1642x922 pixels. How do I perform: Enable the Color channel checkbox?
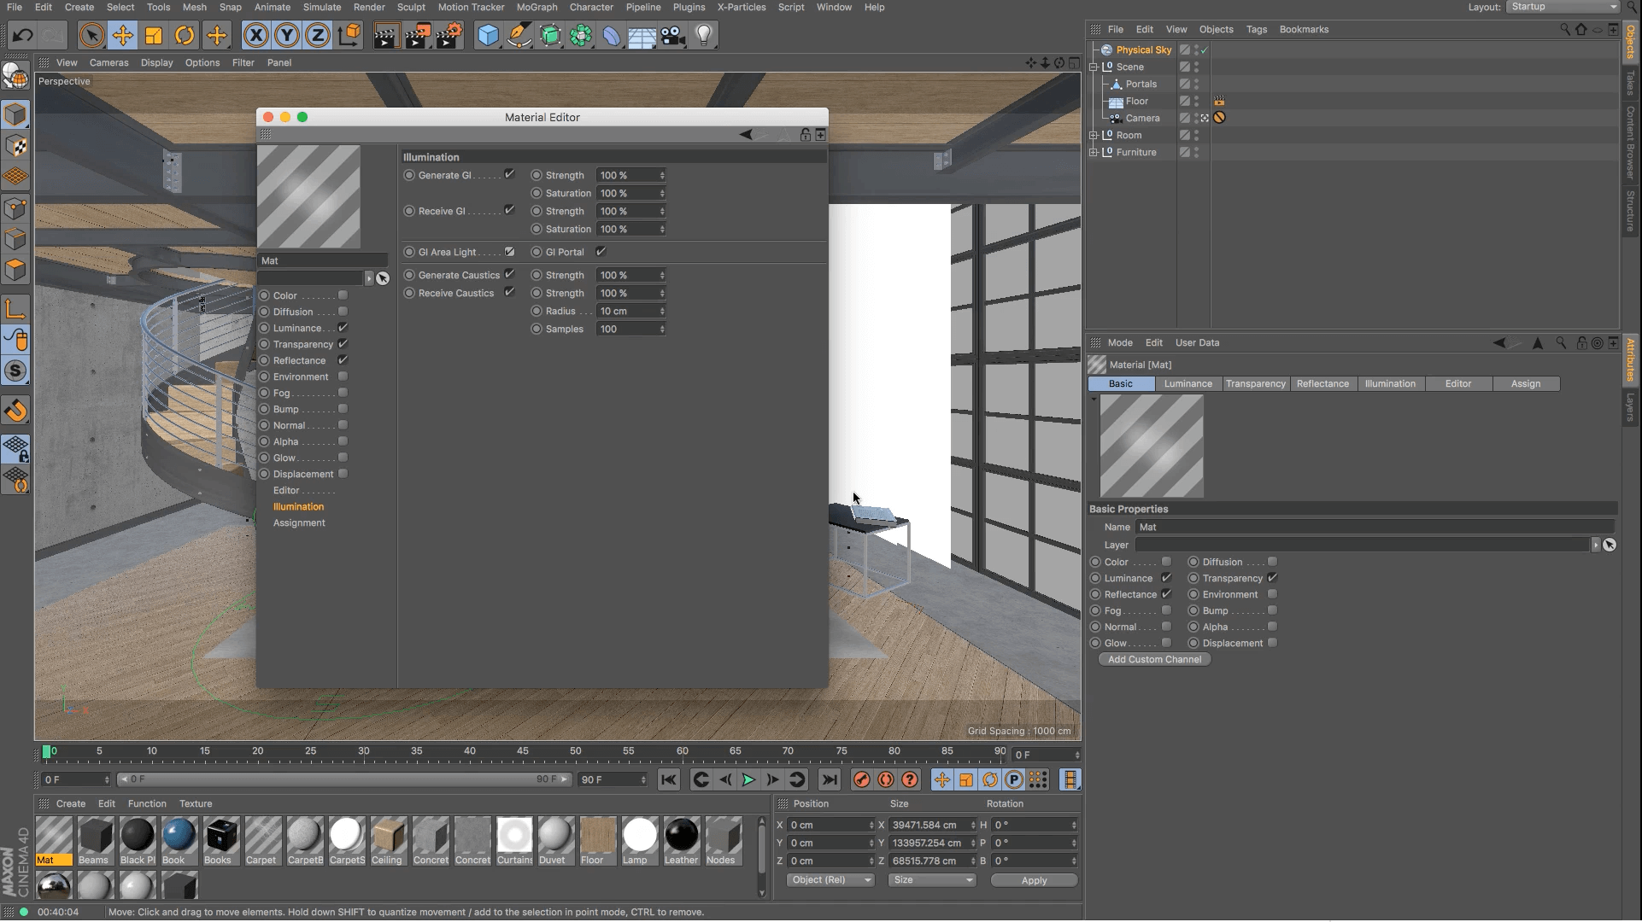point(343,295)
